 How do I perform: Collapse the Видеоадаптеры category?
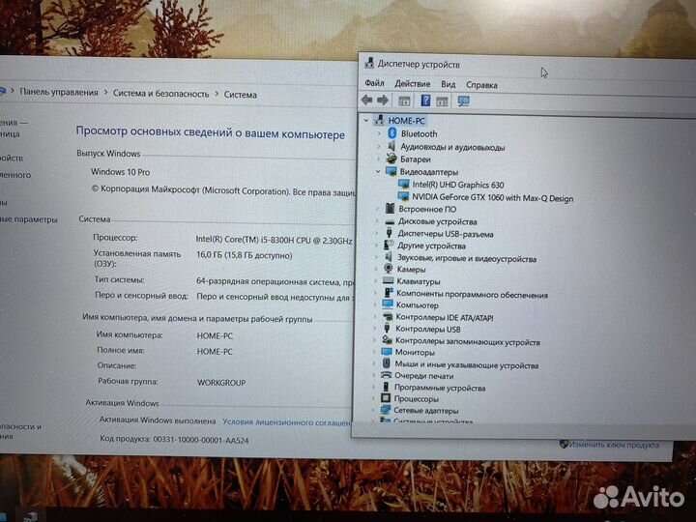point(378,171)
